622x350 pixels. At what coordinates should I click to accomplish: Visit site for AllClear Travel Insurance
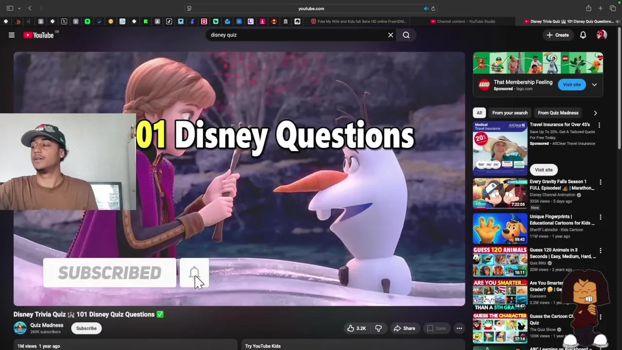(x=544, y=170)
